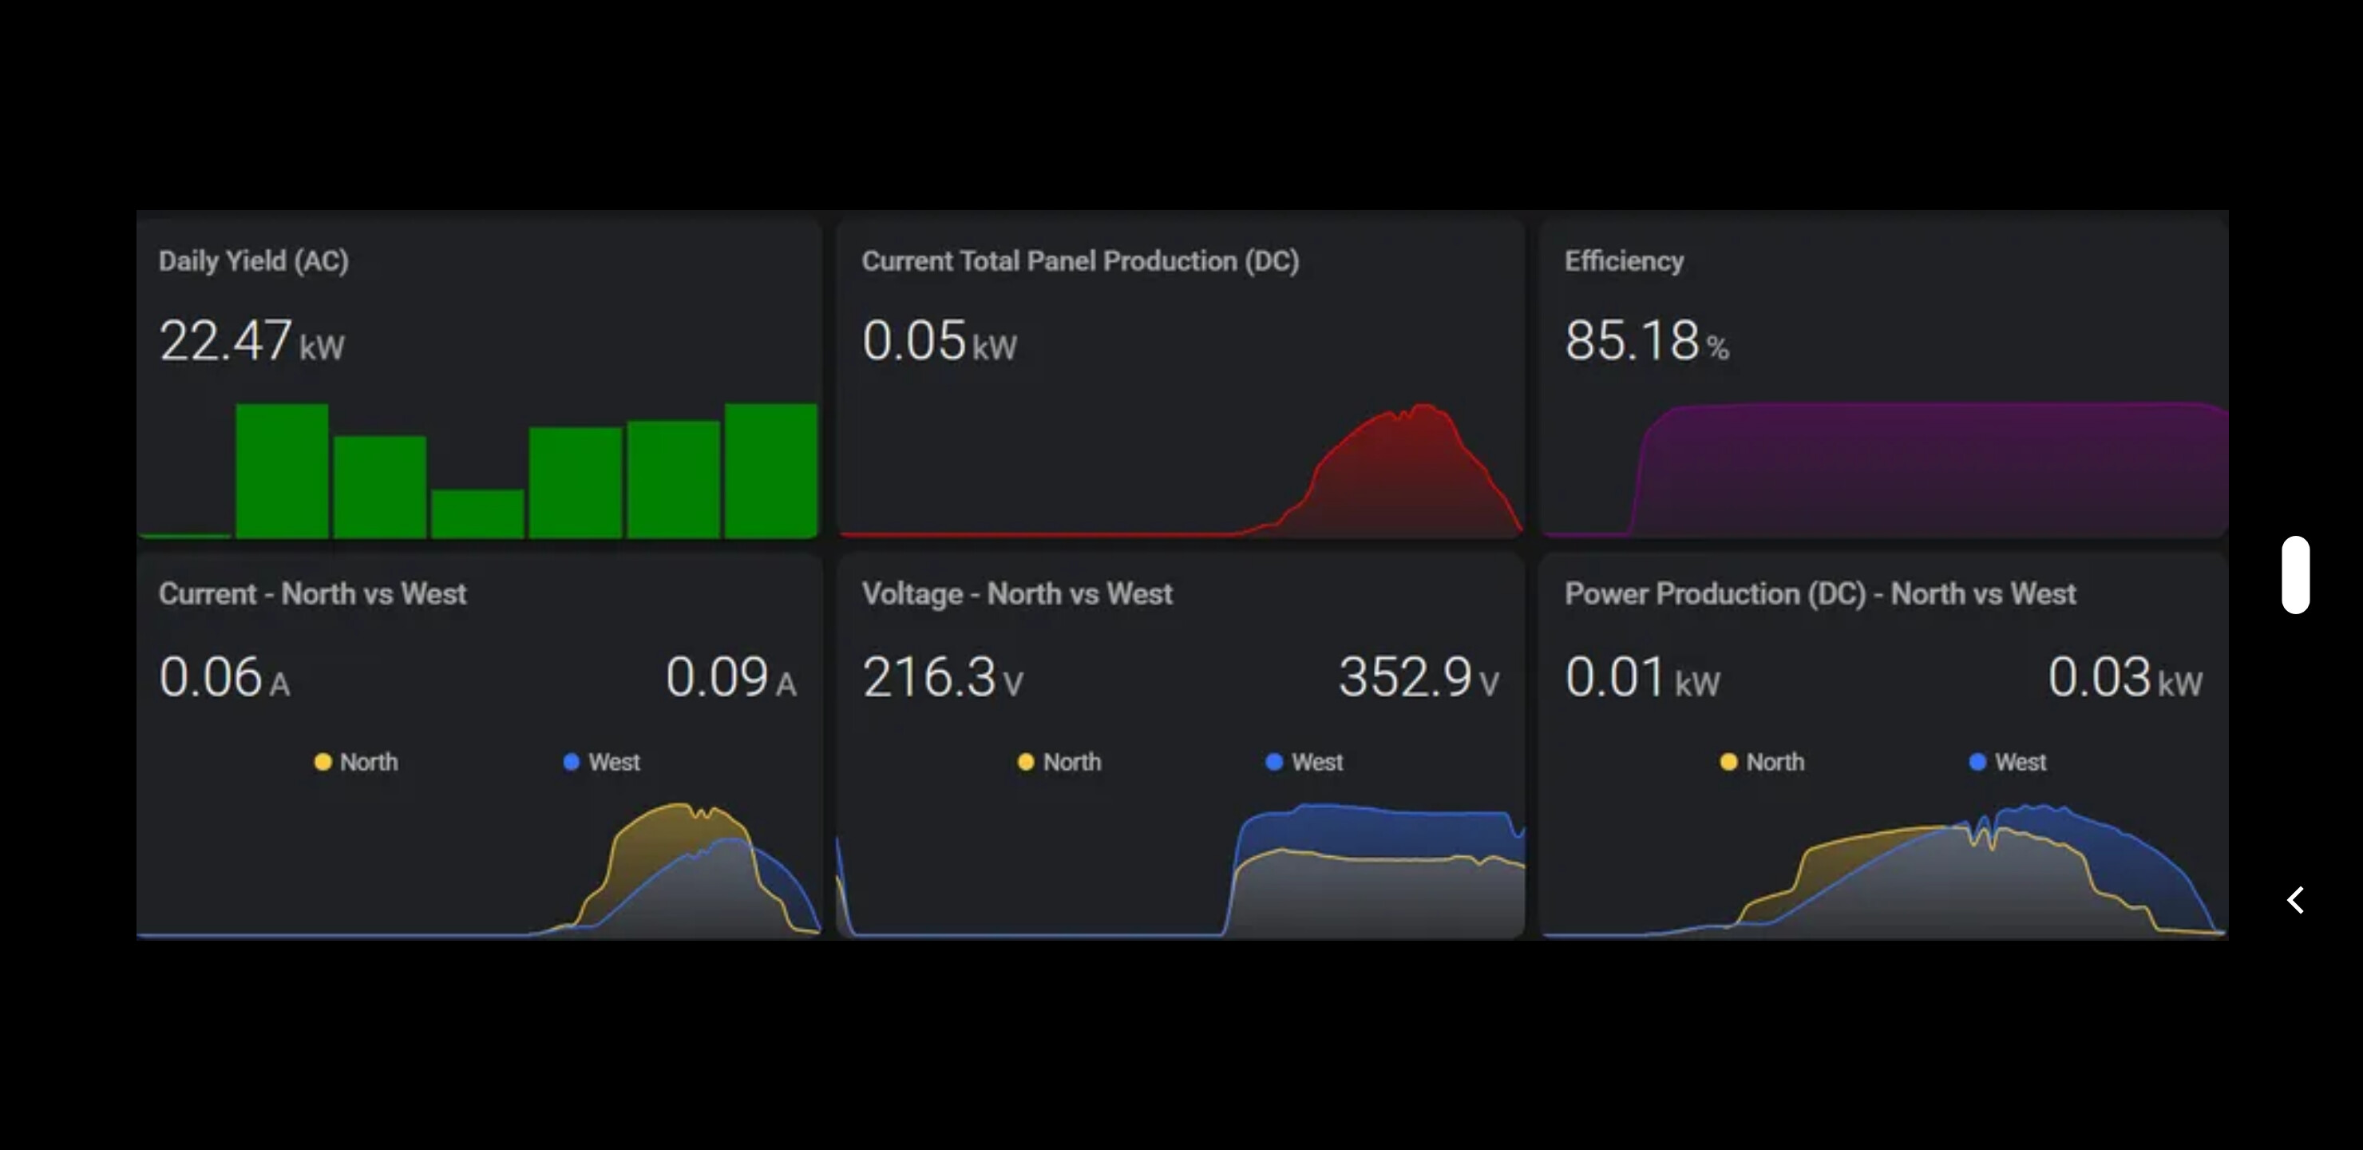
Task: Click the white vertical scrollbar handle
Action: (2295, 574)
